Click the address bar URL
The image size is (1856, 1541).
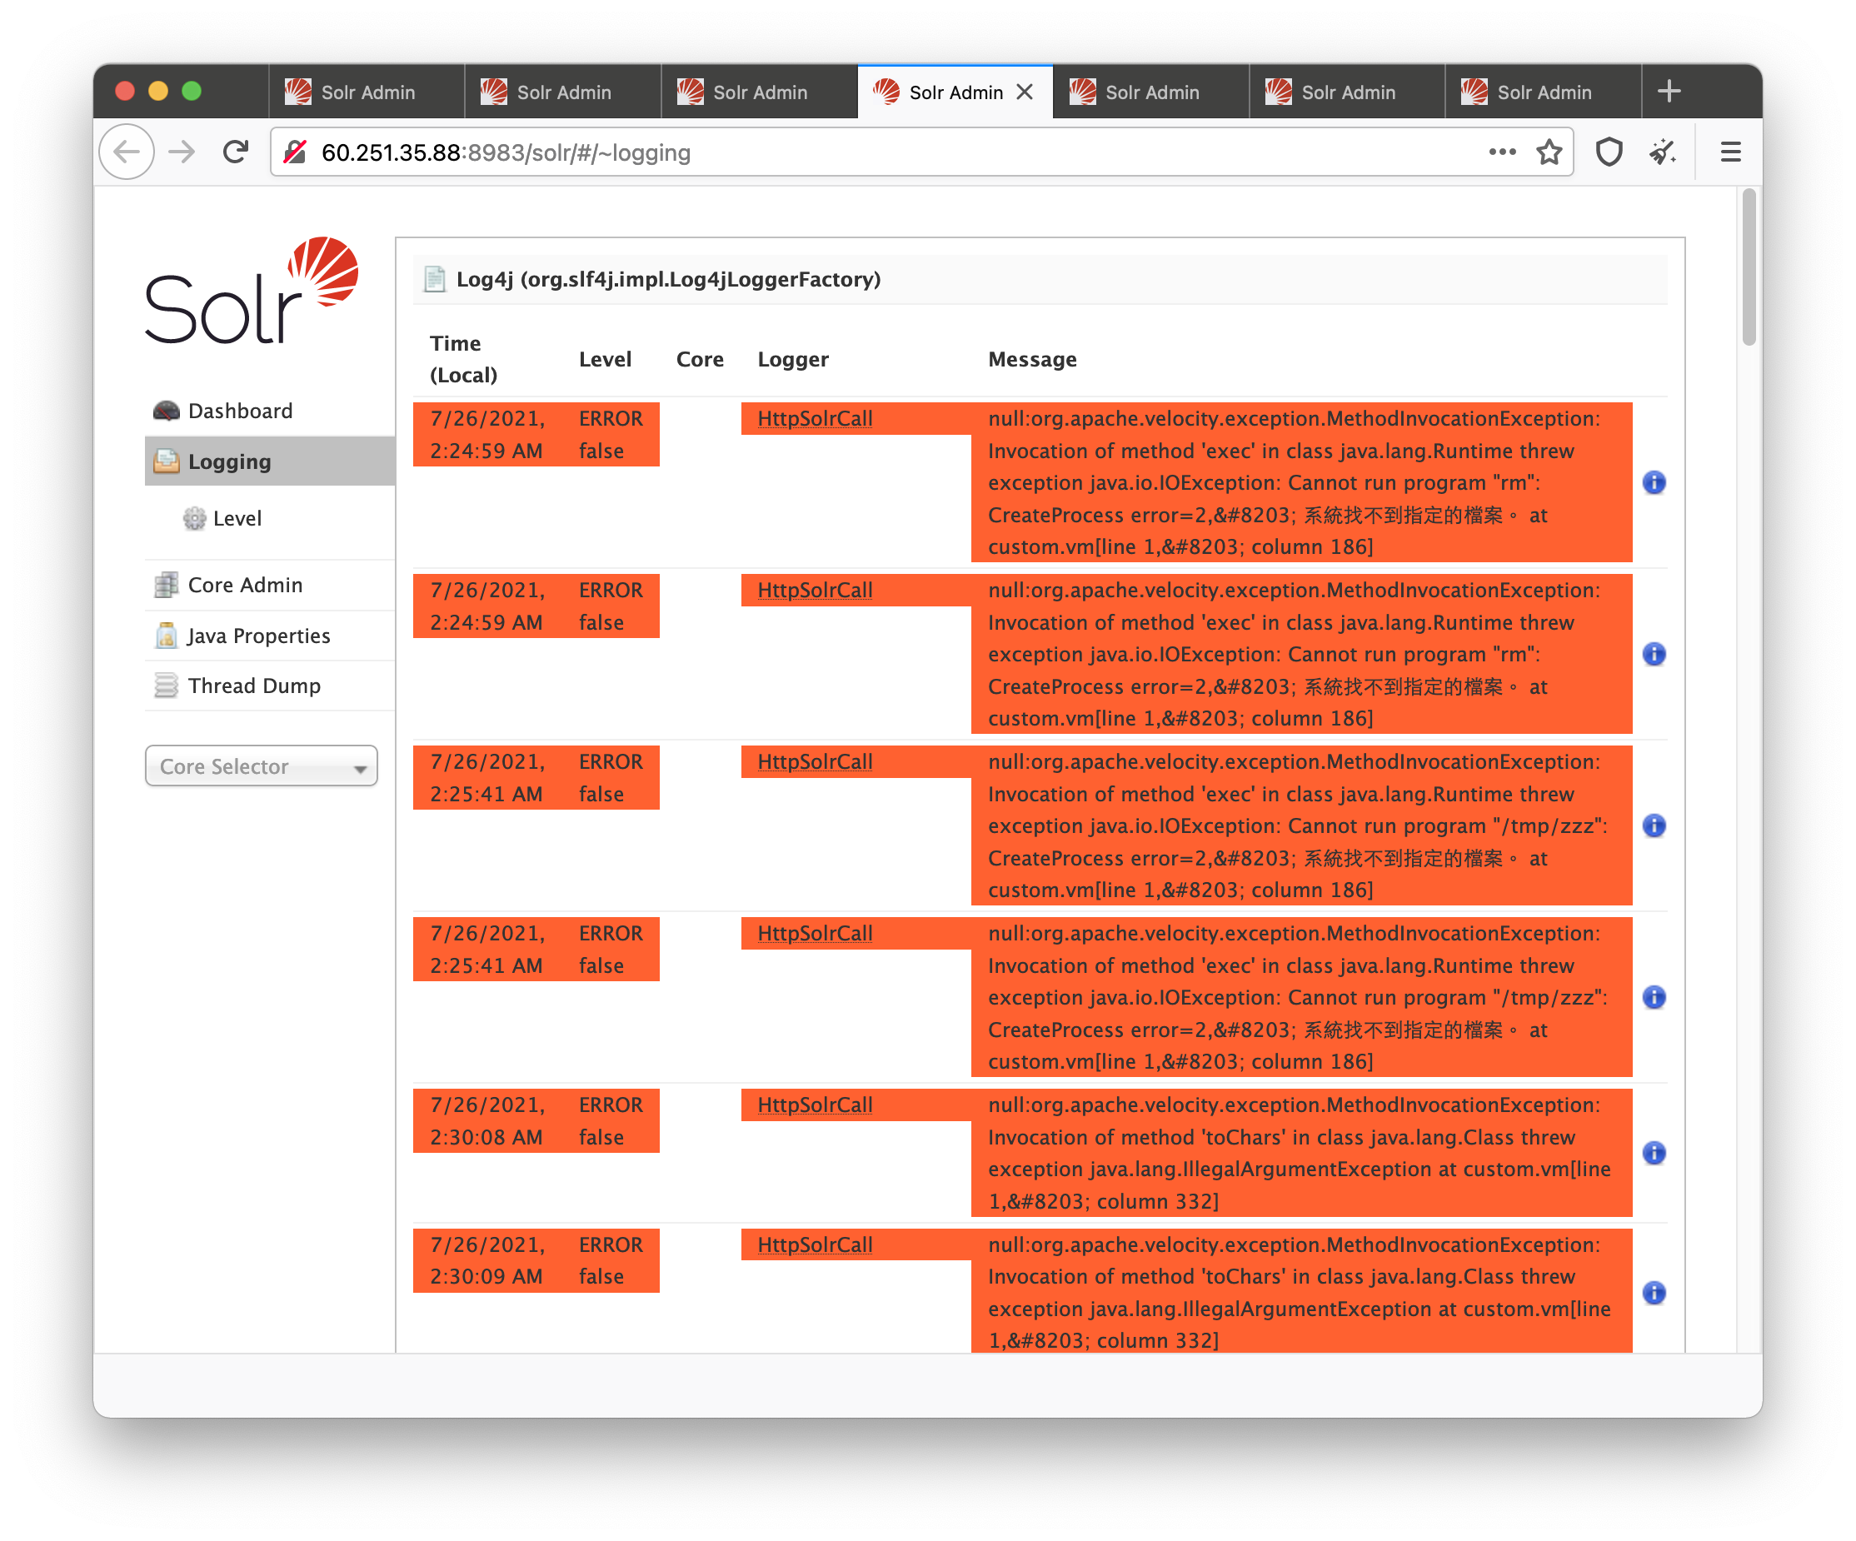(506, 153)
